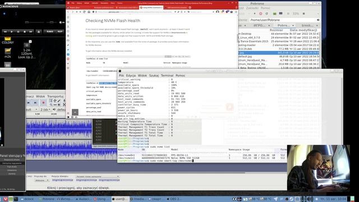Select the Selection tool in Audacity
Viewport: 359px width, 202px height.
click(x=51, y=101)
